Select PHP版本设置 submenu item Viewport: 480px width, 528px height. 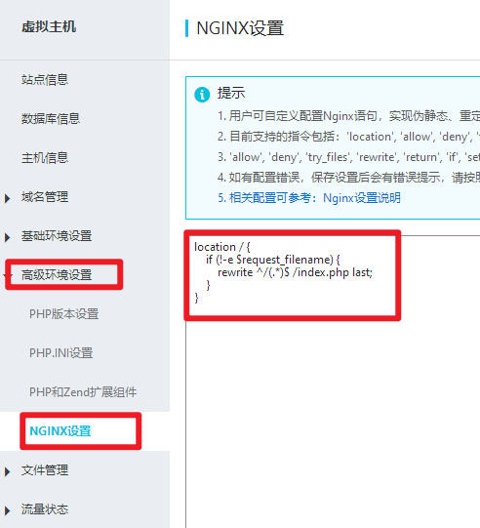(64, 314)
